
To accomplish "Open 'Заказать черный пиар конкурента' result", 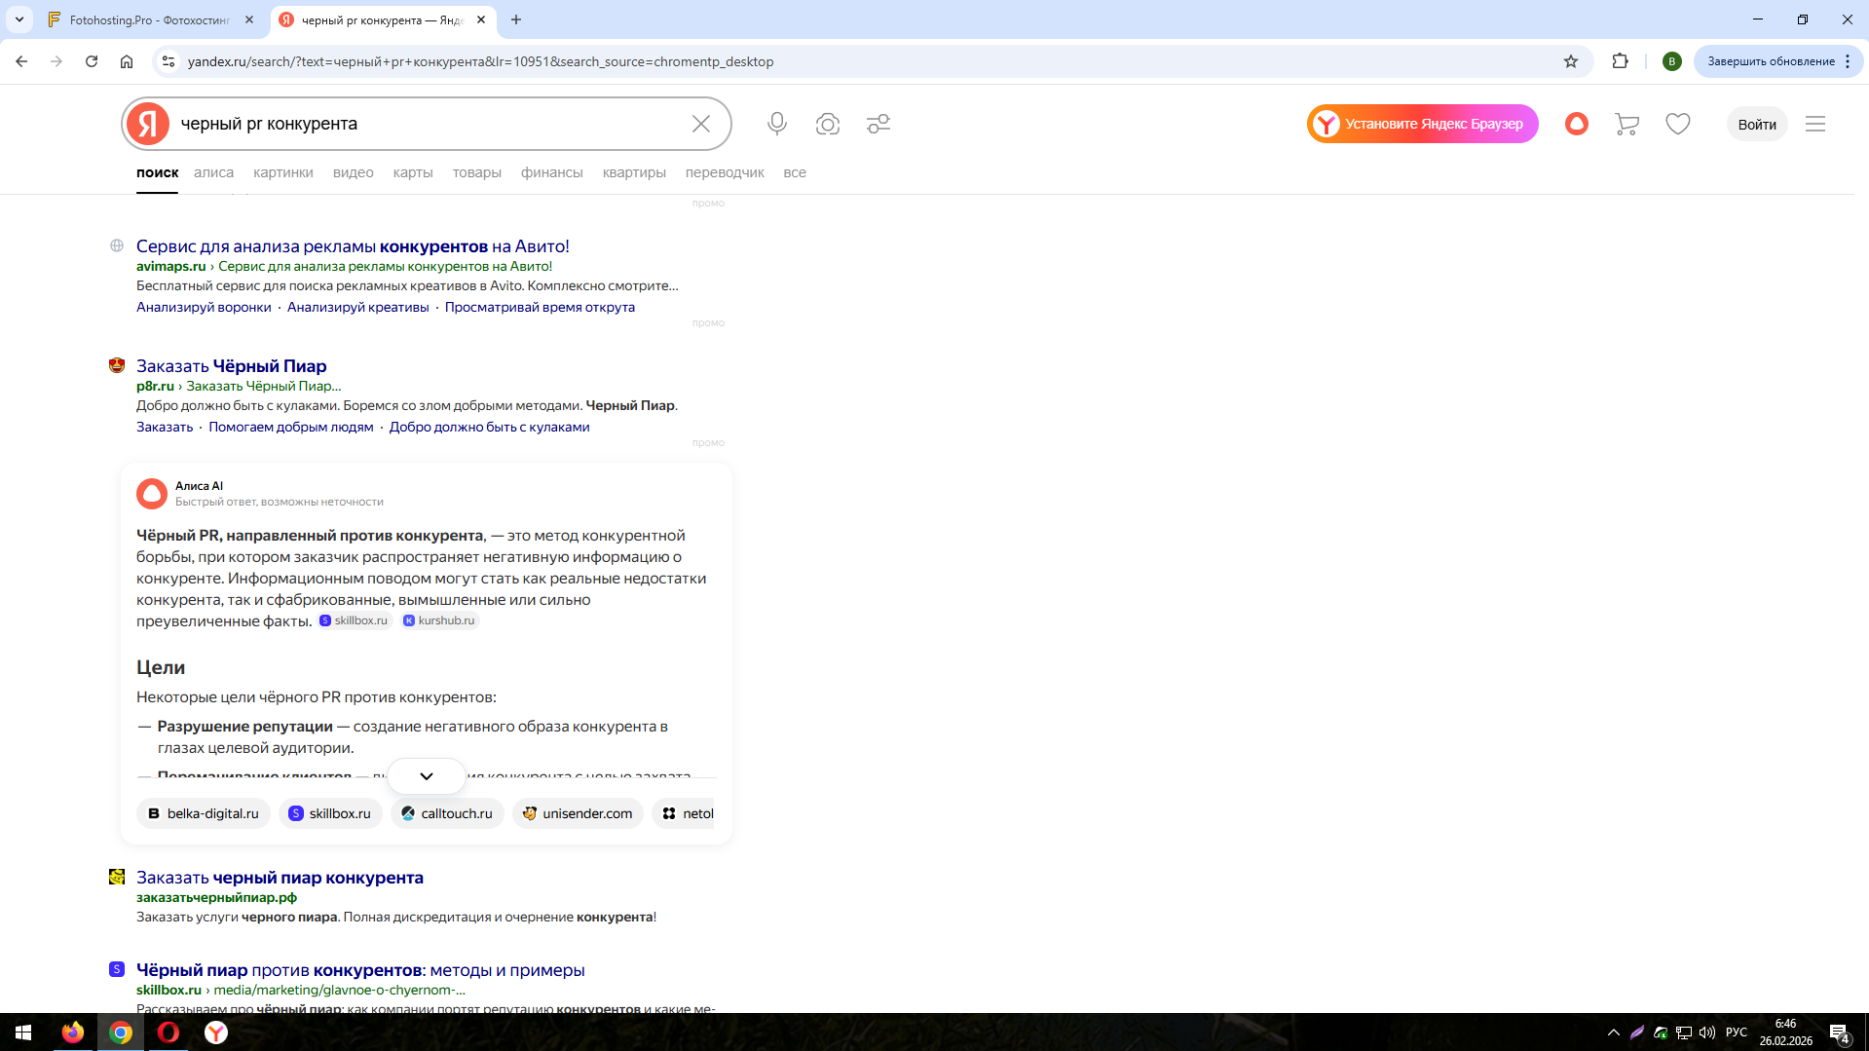I will point(280,878).
